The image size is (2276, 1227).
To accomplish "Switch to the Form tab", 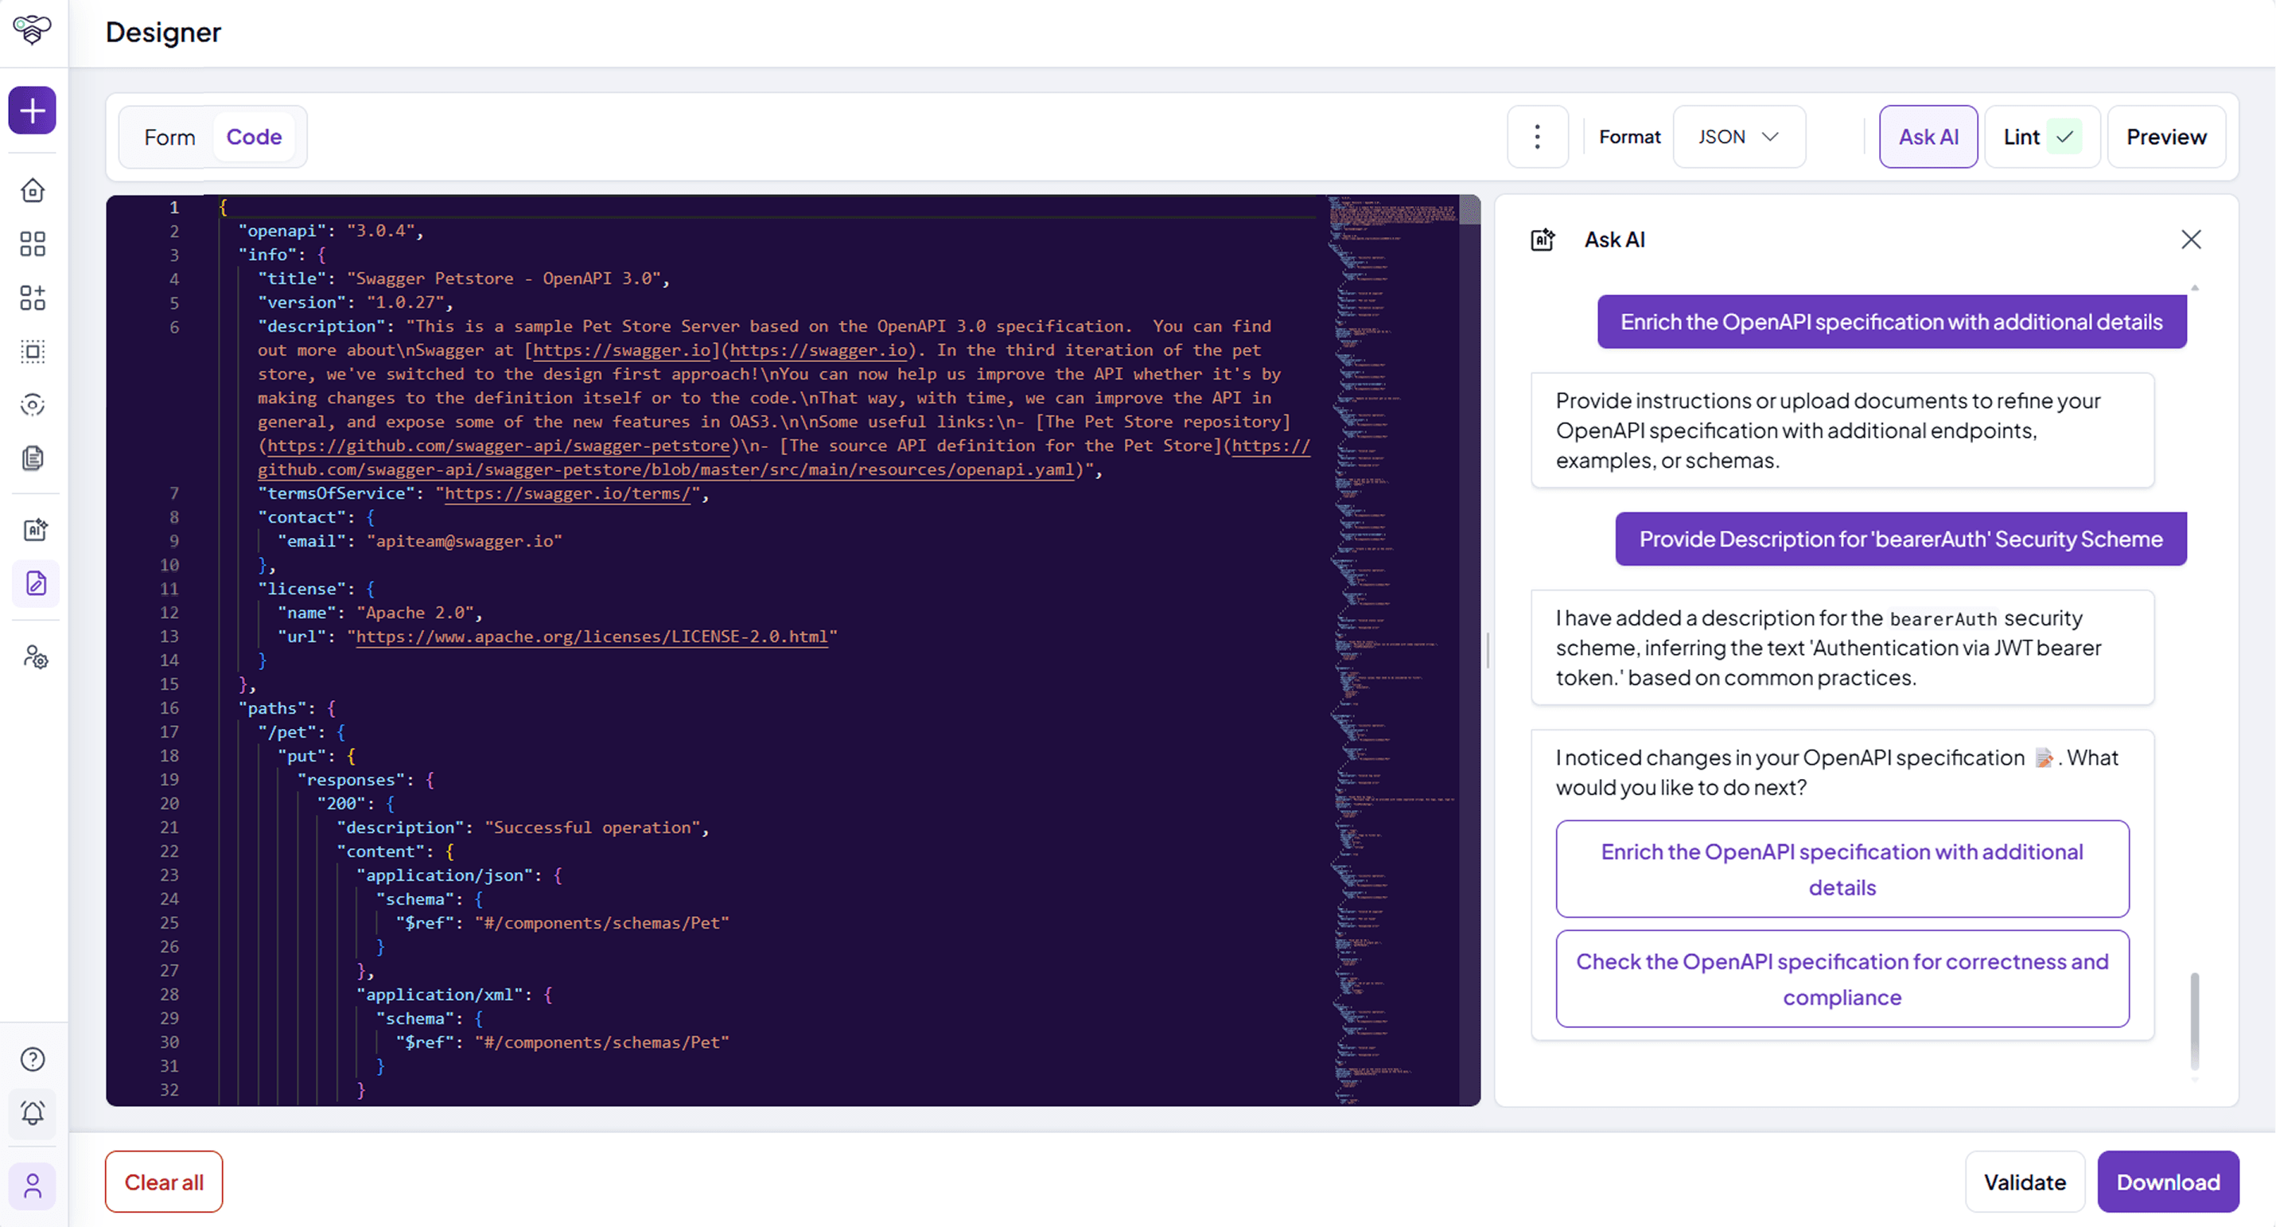I will [x=169, y=137].
